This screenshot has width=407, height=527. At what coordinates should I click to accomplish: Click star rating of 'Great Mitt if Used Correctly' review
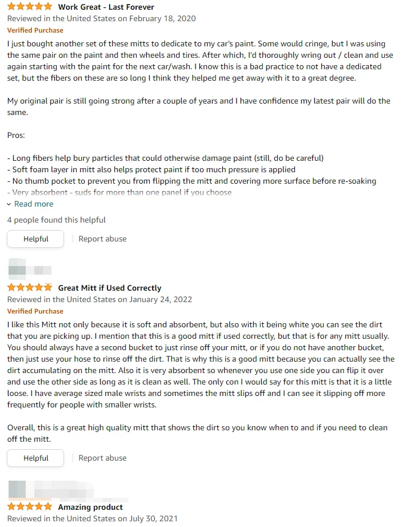click(29, 288)
